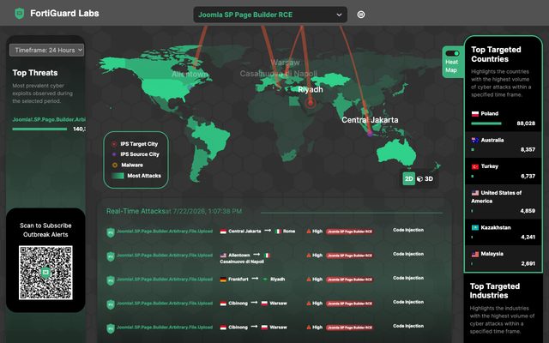549x343 pixels.
Task: Click the Outbreak Alerts QR code
Action: coord(45,273)
